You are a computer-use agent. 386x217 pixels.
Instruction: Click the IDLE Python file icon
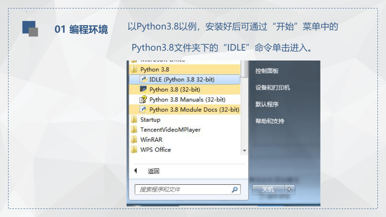tap(144, 79)
